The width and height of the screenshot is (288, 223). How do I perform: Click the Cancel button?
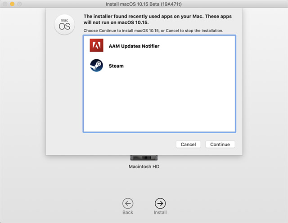pos(188,144)
